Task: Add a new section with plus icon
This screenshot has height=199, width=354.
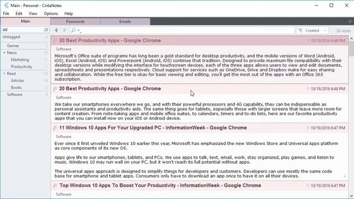Action: [x=350, y=22]
